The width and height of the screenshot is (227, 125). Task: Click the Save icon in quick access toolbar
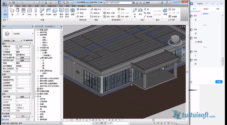(13, 3)
